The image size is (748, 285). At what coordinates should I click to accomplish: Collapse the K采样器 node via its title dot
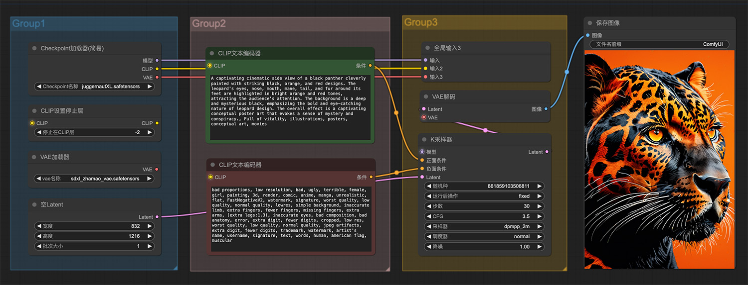click(425, 140)
